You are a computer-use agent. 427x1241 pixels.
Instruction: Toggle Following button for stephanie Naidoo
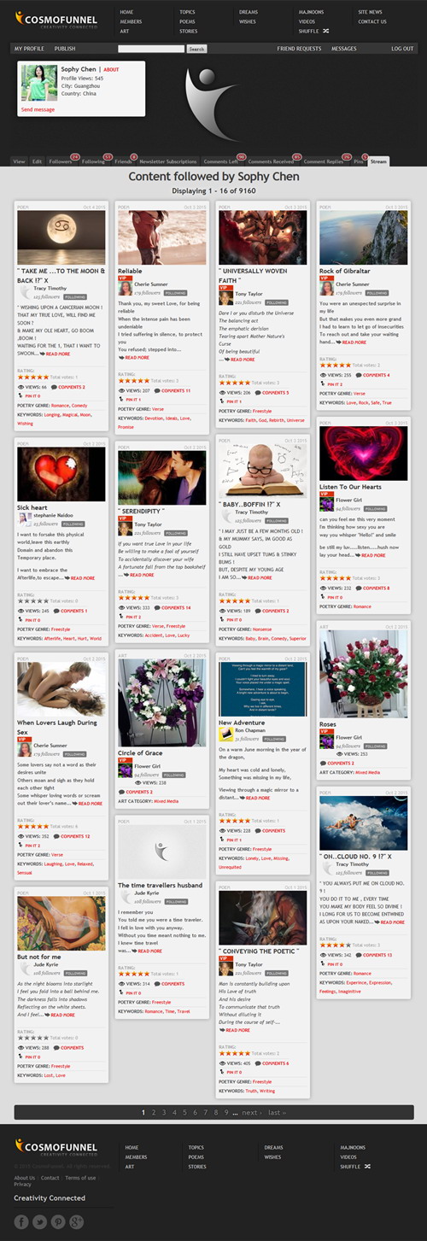point(74,524)
